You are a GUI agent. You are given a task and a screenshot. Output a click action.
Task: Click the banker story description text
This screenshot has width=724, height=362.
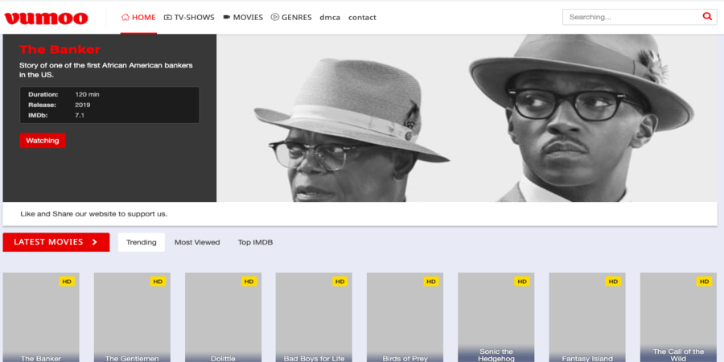click(105, 70)
